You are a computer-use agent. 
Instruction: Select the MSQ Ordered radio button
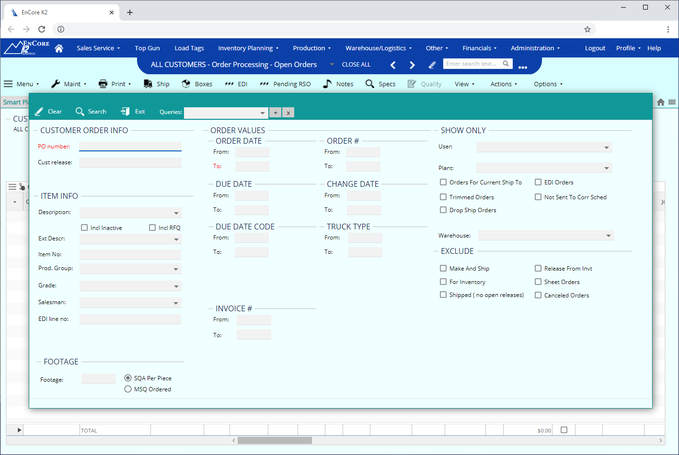click(128, 389)
